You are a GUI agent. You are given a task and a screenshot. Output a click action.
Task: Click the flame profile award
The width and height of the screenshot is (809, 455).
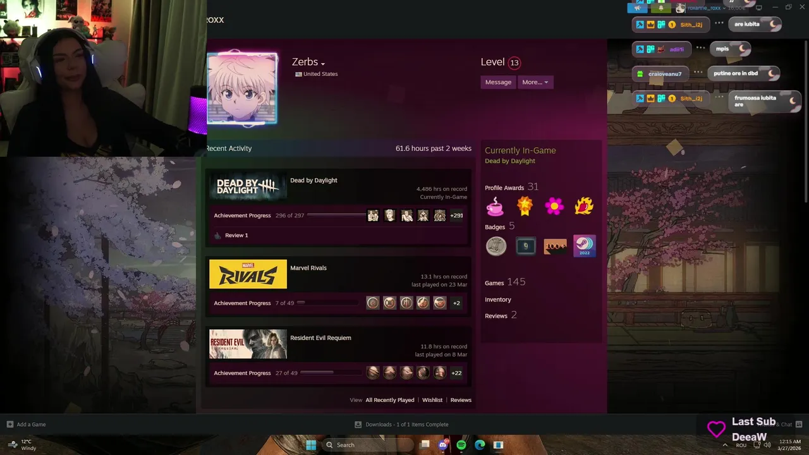(583, 206)
